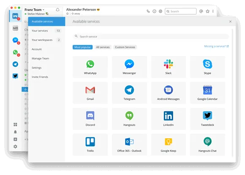Open the Account settings page
This screenshot has height=175, width=245.
tap(47, 49)
